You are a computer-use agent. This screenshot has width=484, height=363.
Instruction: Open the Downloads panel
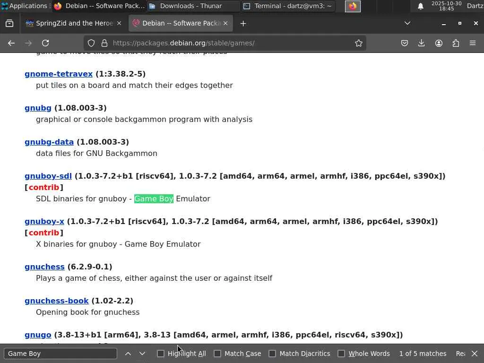421,43
